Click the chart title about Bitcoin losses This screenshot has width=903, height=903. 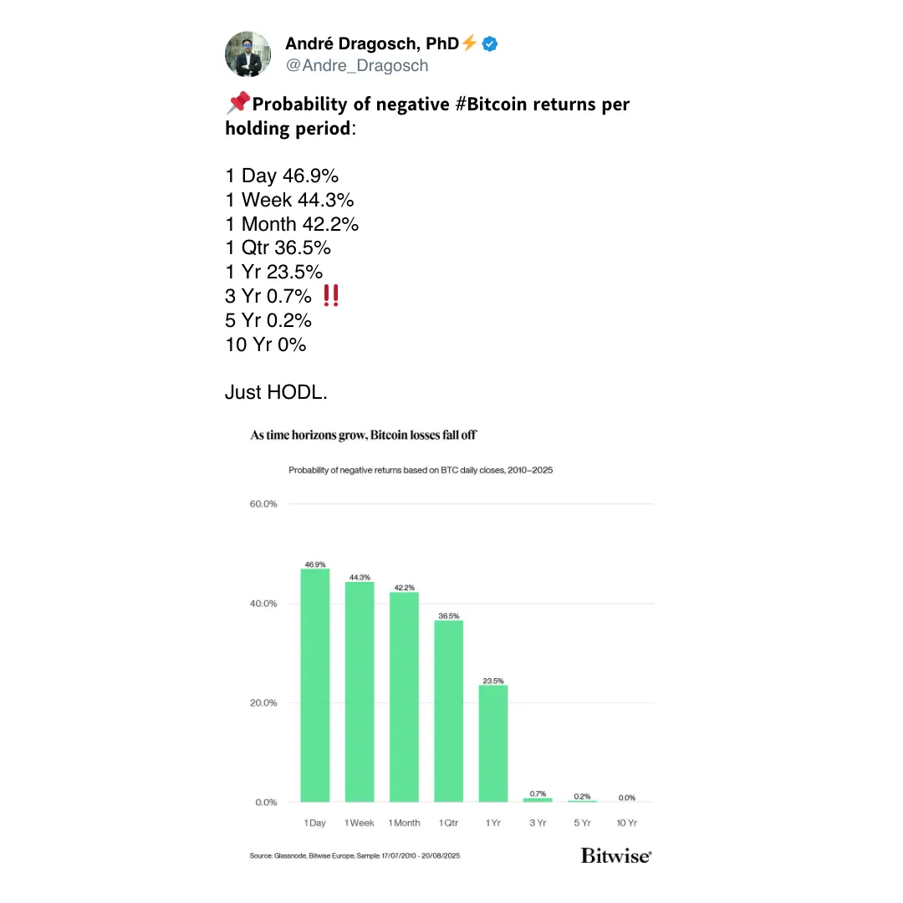[364, 435]
